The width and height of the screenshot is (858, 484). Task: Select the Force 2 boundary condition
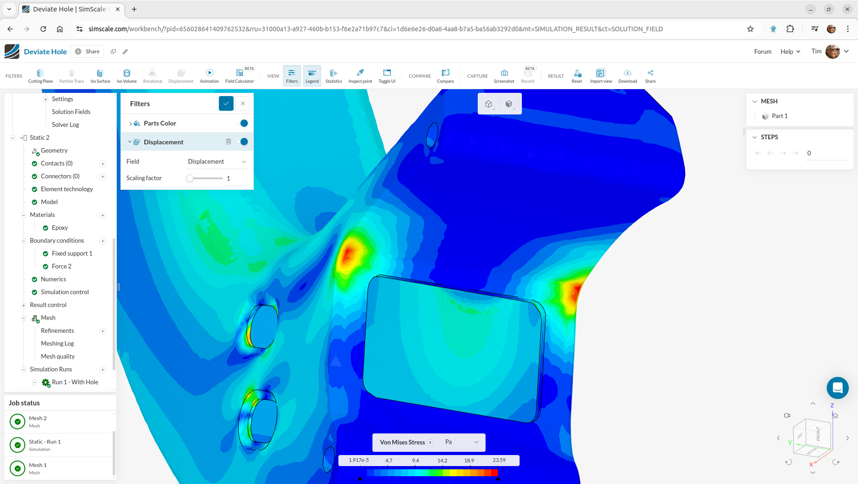tap(62, 266)
